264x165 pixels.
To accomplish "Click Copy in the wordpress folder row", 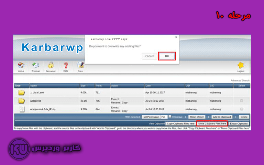I will click(x=124, y=102).
